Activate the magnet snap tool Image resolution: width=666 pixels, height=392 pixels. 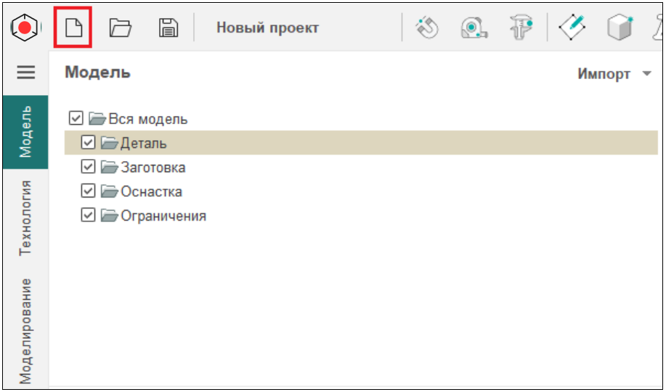point(427,28)
